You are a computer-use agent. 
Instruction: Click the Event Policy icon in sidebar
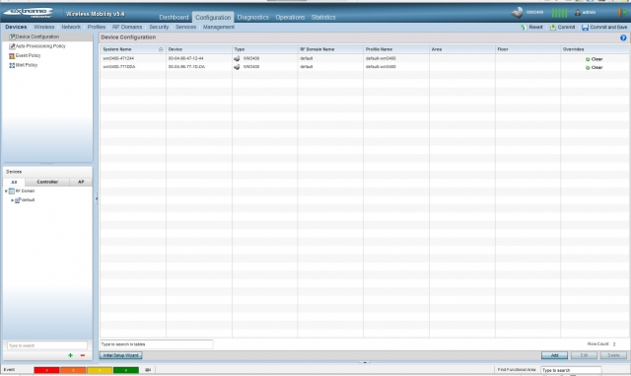click(12, 55)
